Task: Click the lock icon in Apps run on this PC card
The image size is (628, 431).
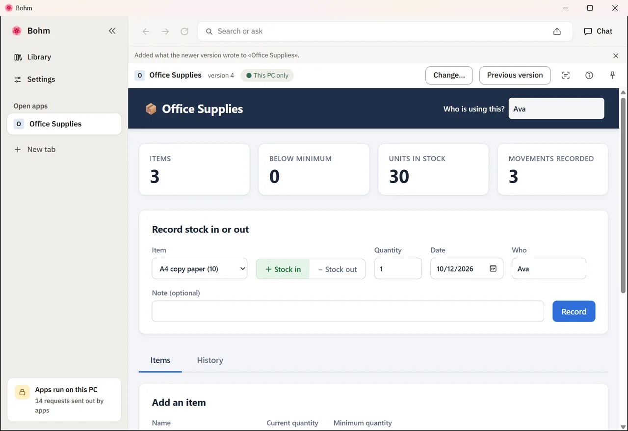Action: pos(22,392)
